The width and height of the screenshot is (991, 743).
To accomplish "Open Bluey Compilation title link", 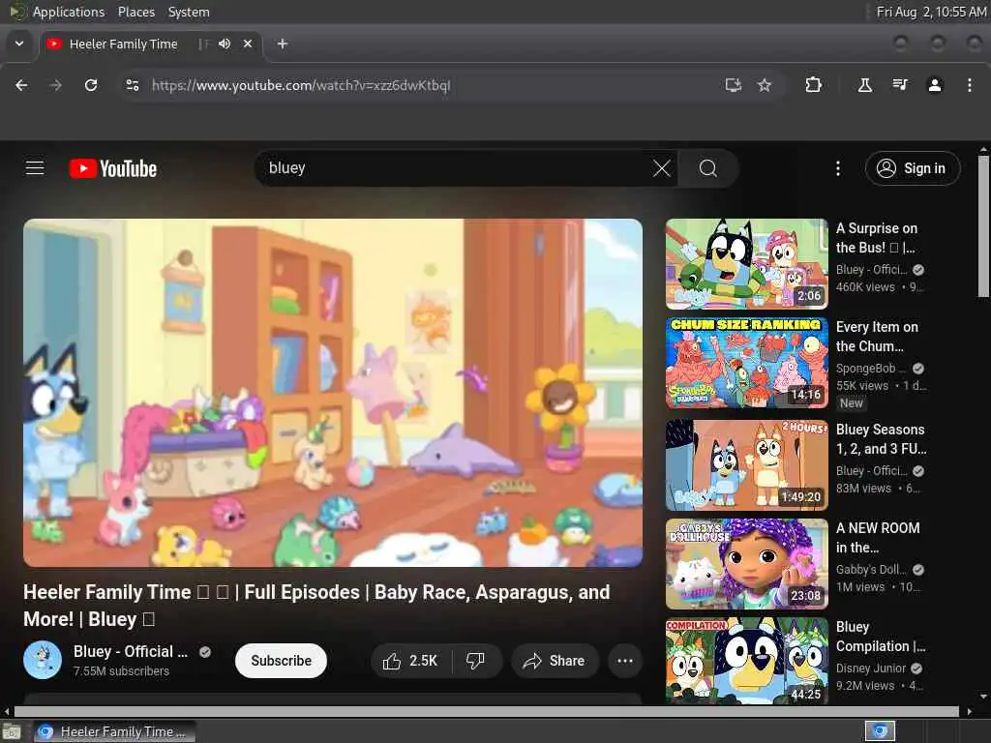I will 881,637.
